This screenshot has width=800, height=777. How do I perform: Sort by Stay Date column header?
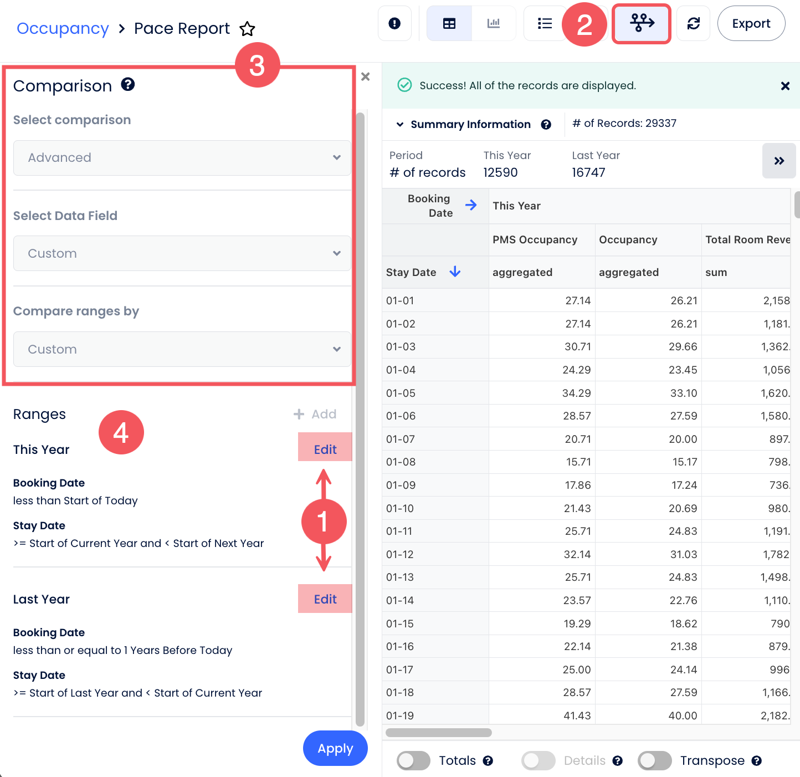(x=411, y=272)
